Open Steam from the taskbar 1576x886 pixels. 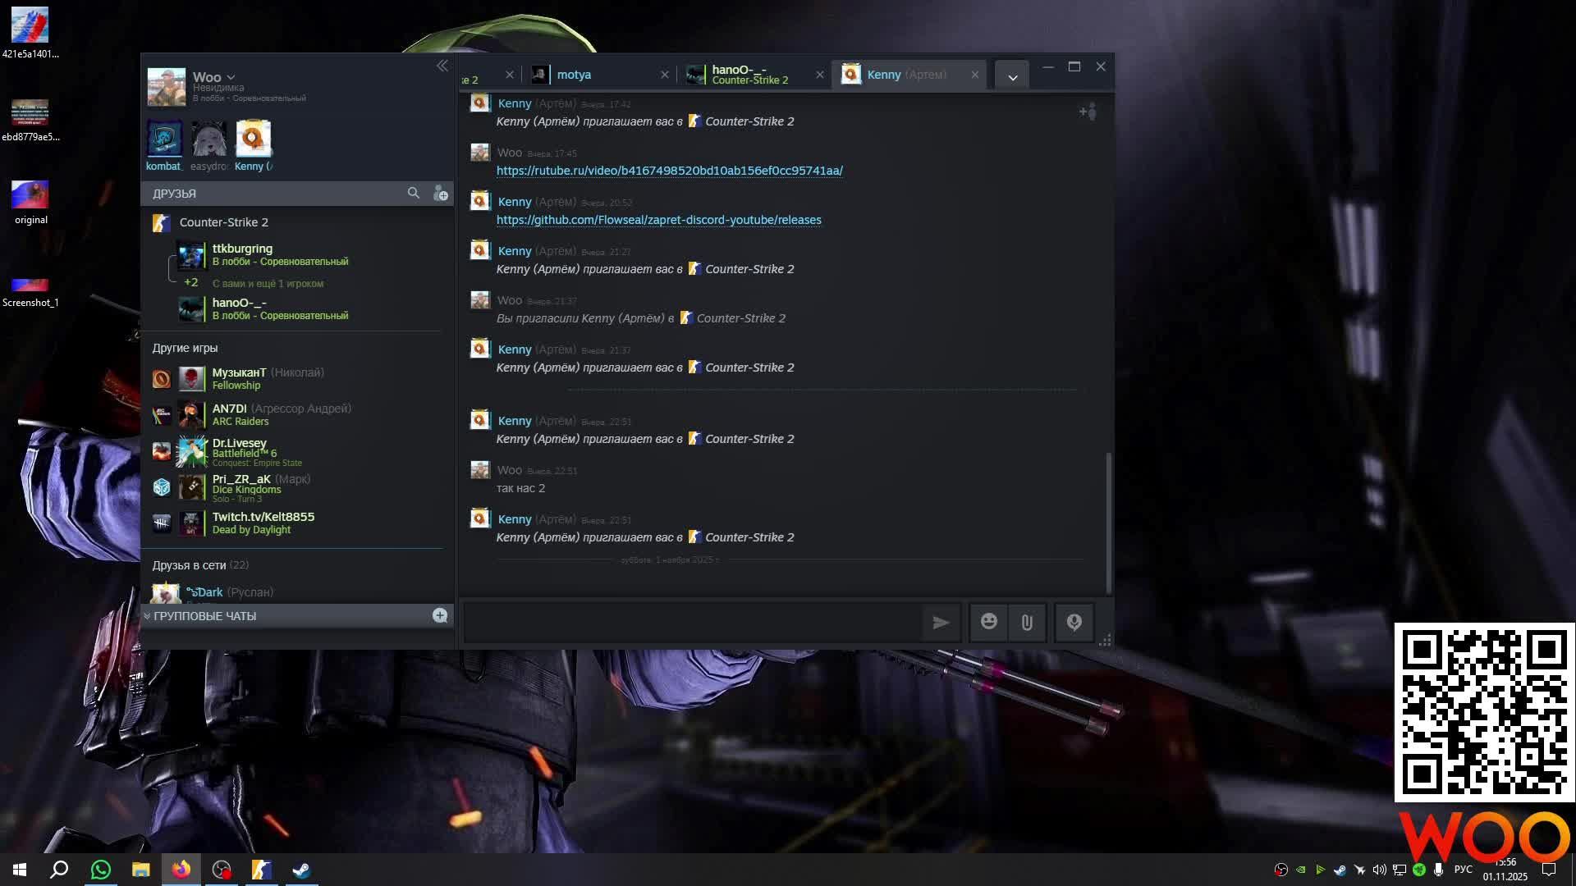(x=301, y=870)
